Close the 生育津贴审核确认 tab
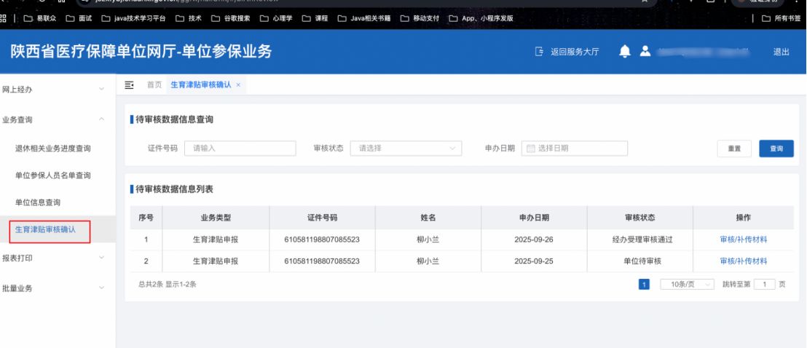This screenshot has width=807, height=348. click(x=238, y=85)
